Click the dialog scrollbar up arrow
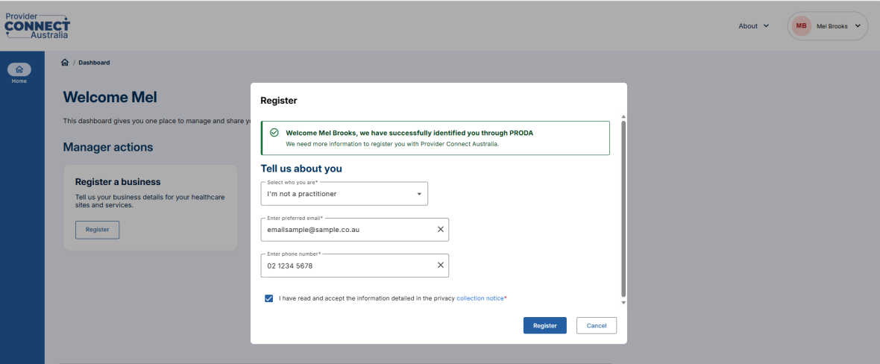Image resolution: width=880 pixels, height=364 pixels. click(623, 117)
